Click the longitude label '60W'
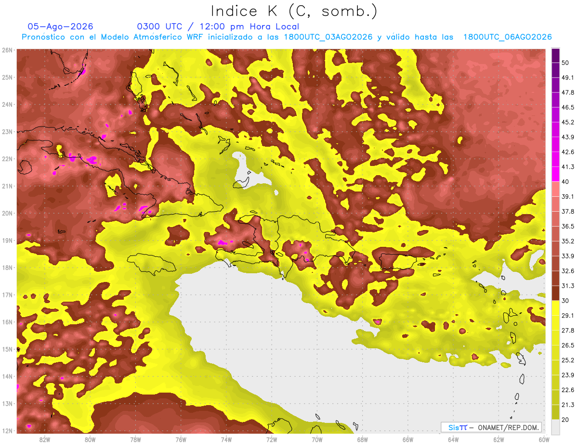This screenshot has height=446, width=578. [544, 439]
